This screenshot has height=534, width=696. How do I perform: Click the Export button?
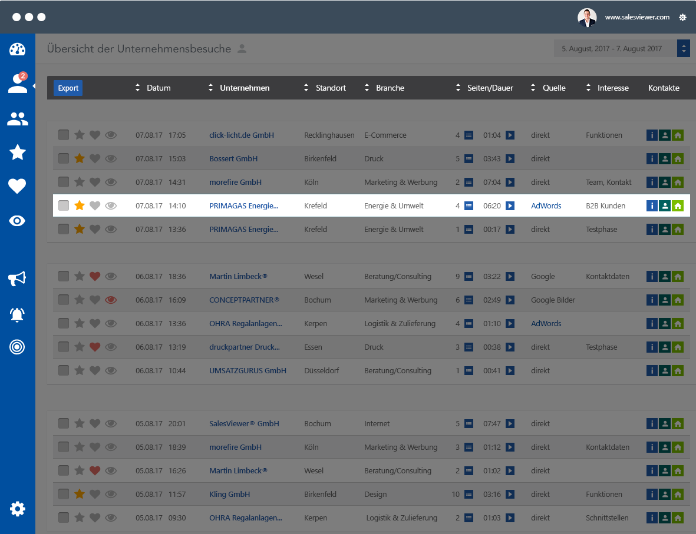point(68,88)
